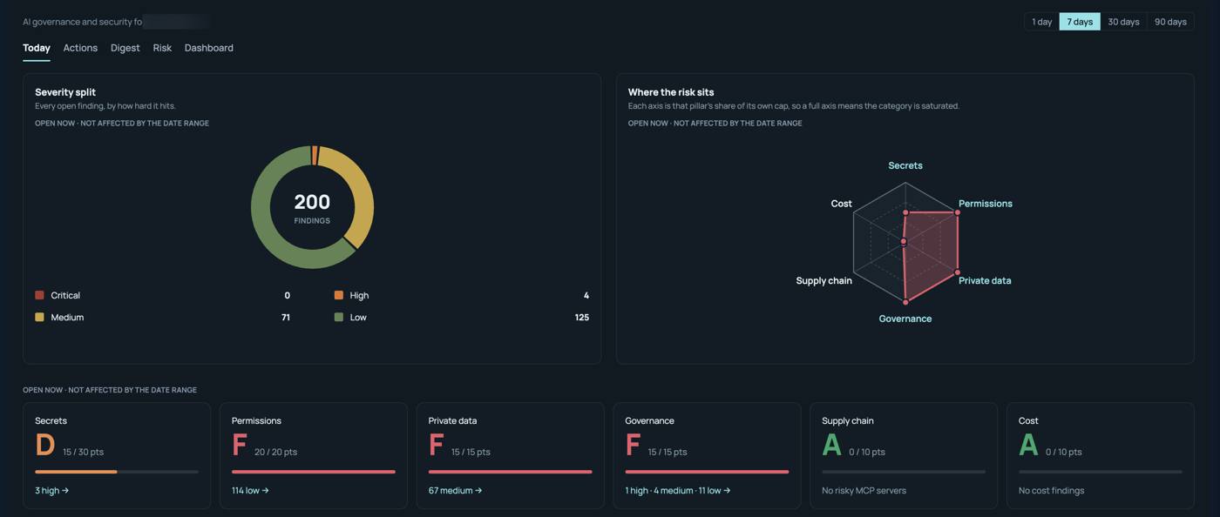Open the 3 high Secrets findings link
The width and height of the screenshot is (1220, 517).
[52, 491]
